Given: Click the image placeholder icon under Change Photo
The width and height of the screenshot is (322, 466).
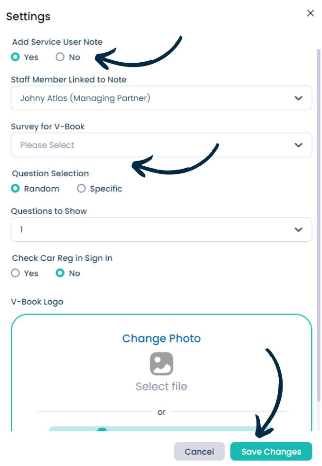Looking at the screenshot, I should click(161, 363).
